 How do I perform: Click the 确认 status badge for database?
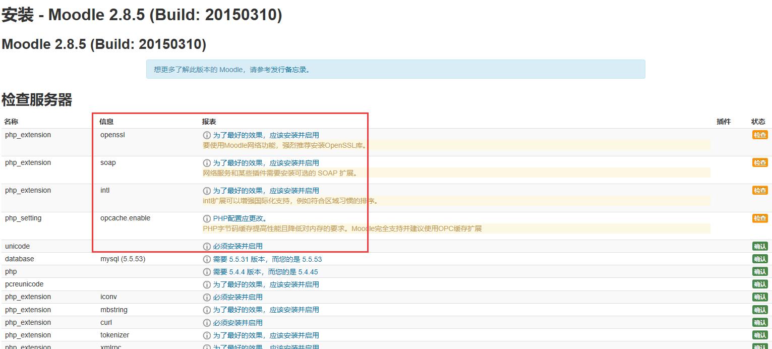(x=760, y=259)
